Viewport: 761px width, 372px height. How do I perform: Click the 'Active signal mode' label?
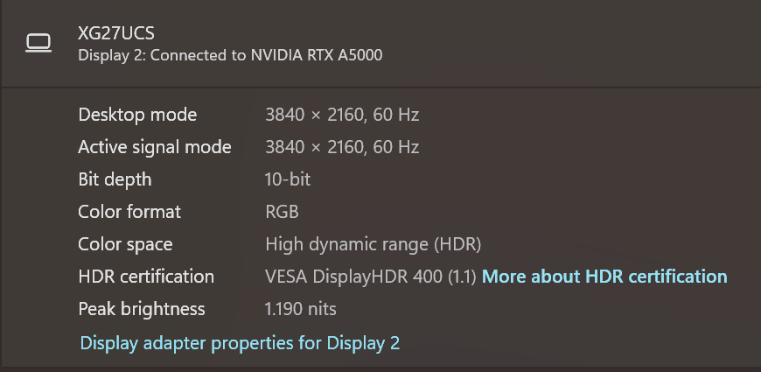(x=155, y=147)
